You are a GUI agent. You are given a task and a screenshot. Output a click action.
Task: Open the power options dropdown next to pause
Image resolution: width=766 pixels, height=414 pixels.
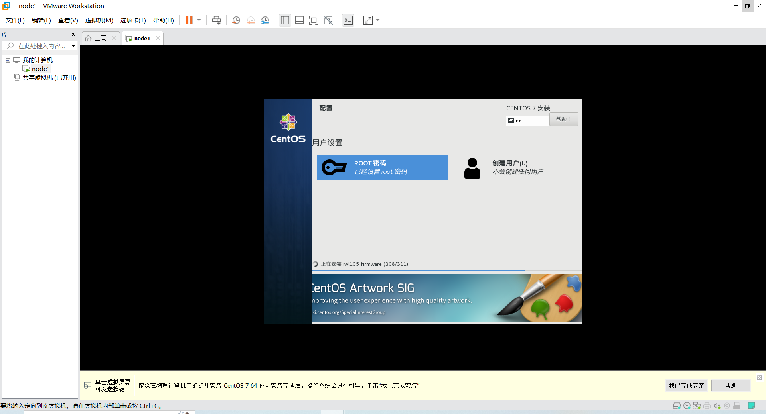(199, 20)
